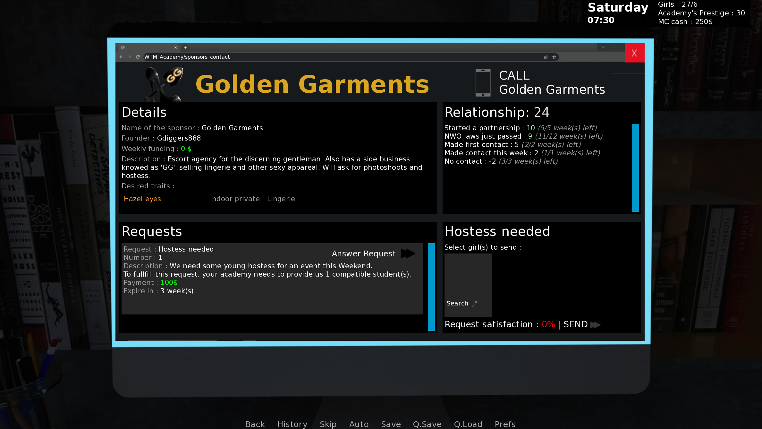Click the Hostess needed panel heading
The width and height of the screenshot is (762, 429).
(x=497, y=231)
